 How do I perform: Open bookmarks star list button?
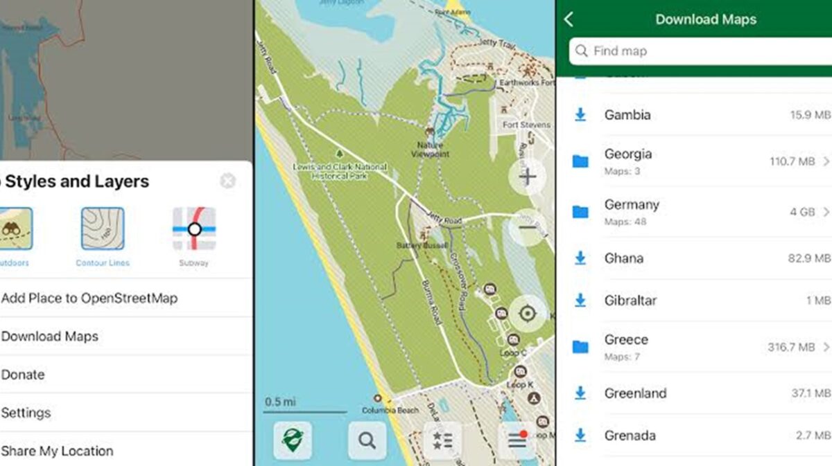pyautogui.click(x=442, y=440)
